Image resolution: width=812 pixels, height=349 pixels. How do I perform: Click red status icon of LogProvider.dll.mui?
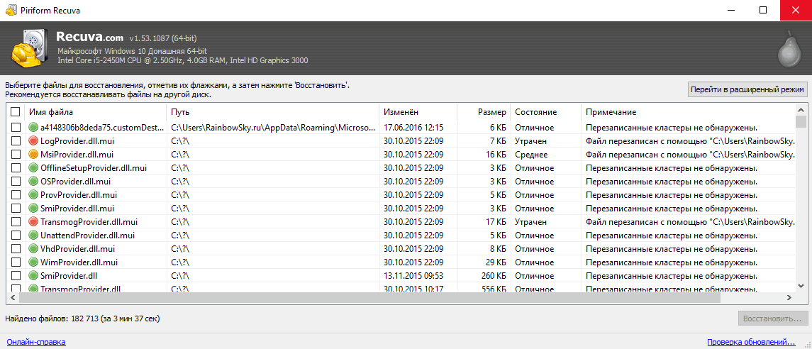coord(33,141)
